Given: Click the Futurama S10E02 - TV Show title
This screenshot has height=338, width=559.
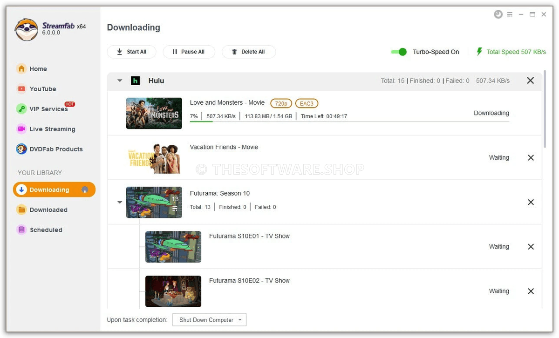Looking at the screenshot, I should pyautogui.click(x=249, y=281).
